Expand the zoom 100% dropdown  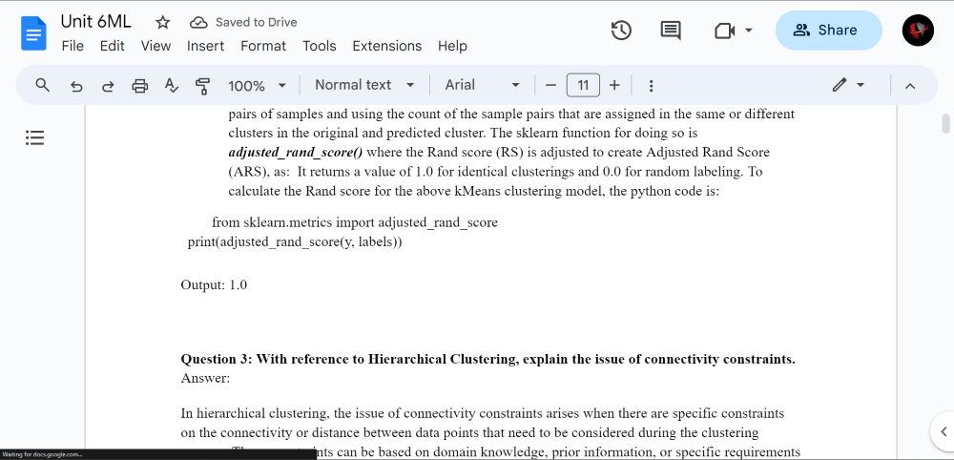257,86
